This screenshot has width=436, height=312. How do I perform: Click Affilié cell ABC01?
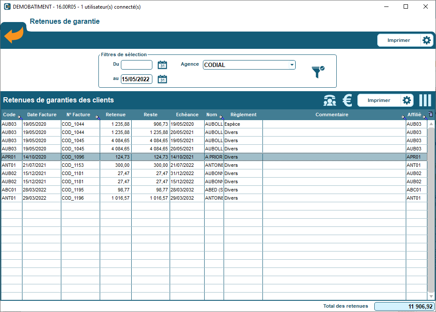tap(416, 190)
